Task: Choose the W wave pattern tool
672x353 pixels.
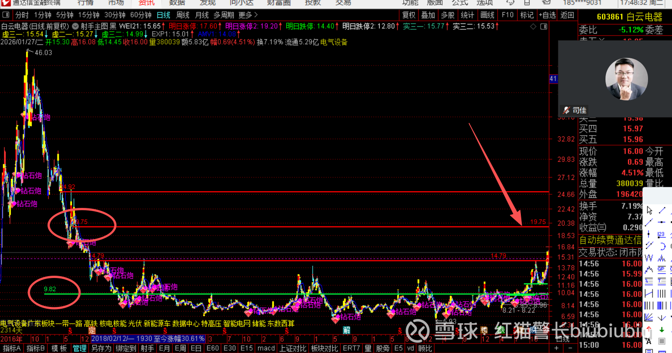Action: click(650, 258)
